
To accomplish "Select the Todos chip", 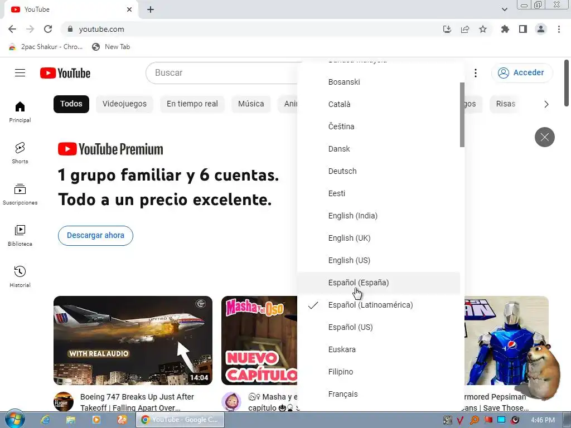I will point(71,104).
